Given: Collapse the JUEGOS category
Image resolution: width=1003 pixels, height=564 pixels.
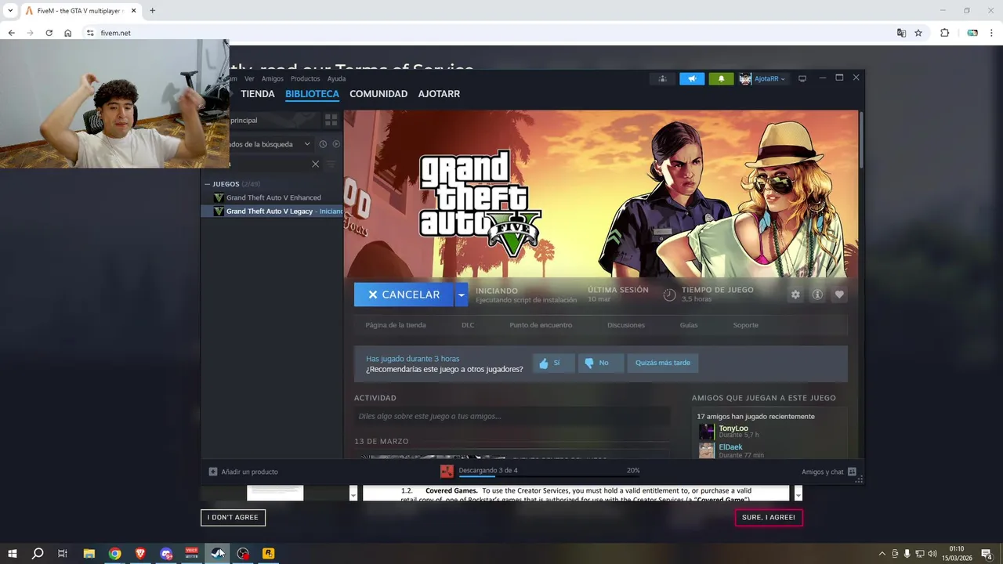Looking at the screenshot, I should 208,184.
